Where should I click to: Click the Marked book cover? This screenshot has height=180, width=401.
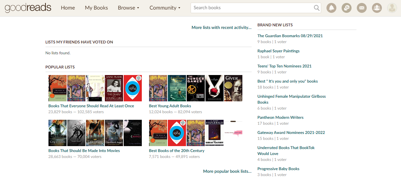coord(133,133)
